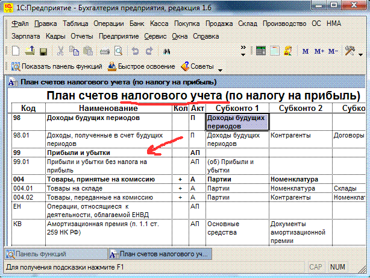Click the Print preview icon
Image resolution: width=370 pixels, height=278 pixels.
[x=118, y=51]
